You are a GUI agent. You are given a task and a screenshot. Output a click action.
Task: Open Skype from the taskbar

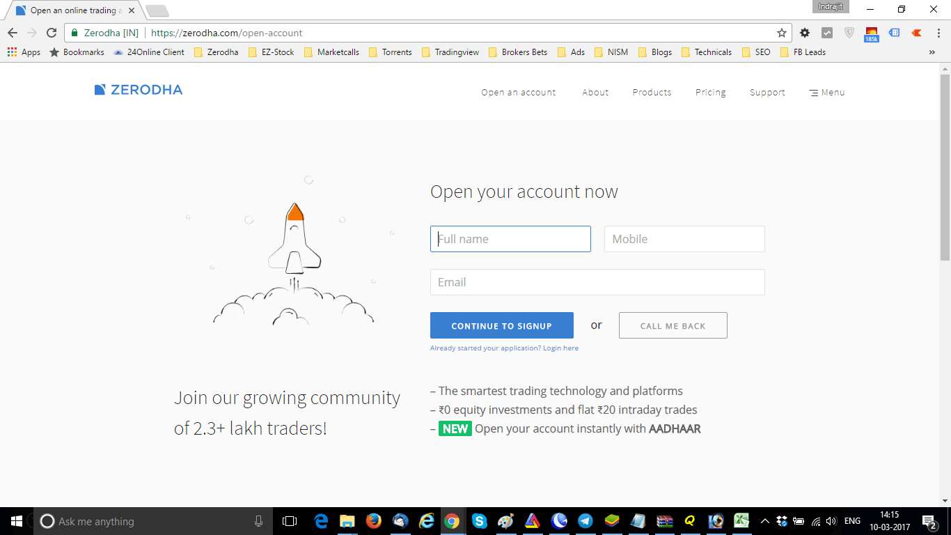click(x=479, y=520)
